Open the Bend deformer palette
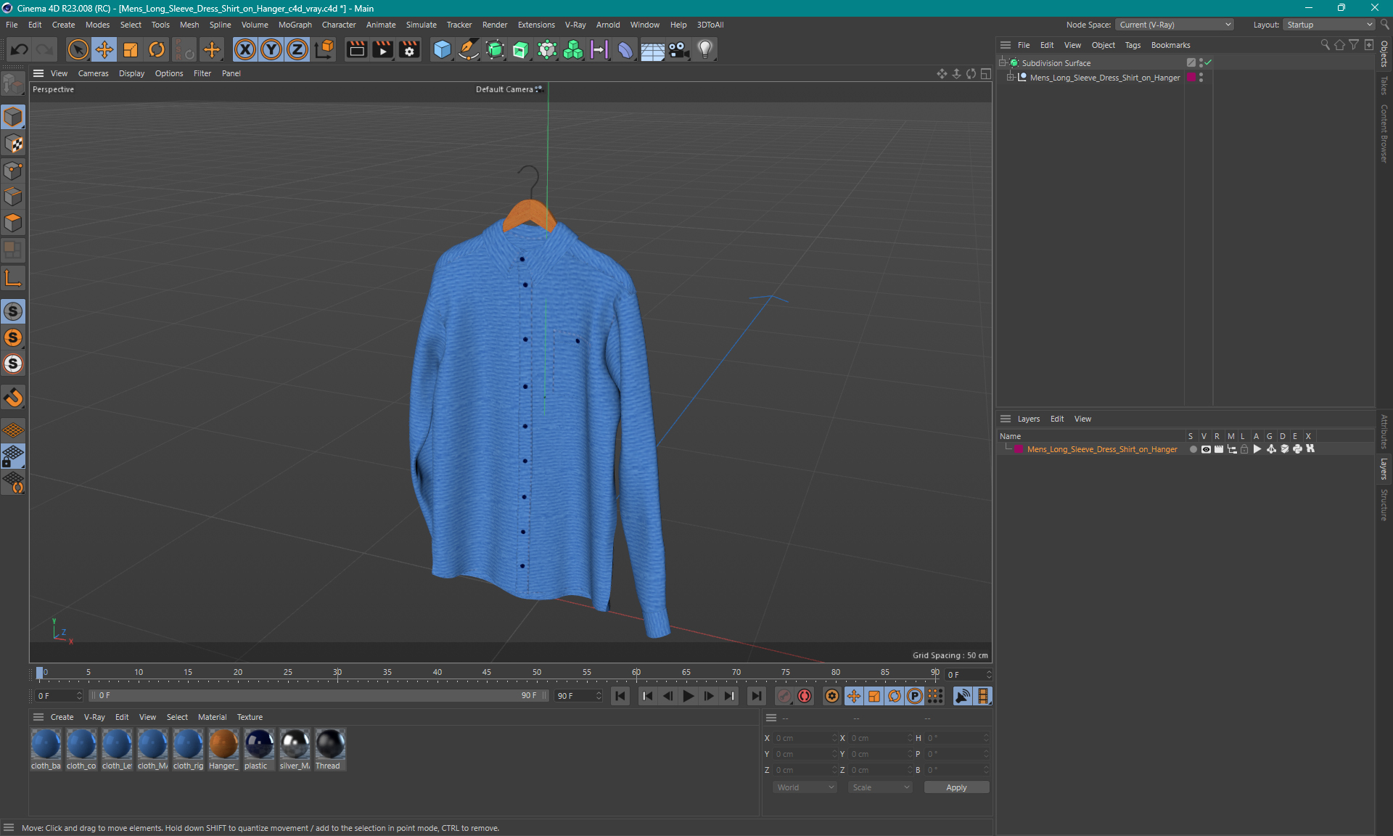The width and height of the screenshot is (1393, 836). [x=625, y=49]
